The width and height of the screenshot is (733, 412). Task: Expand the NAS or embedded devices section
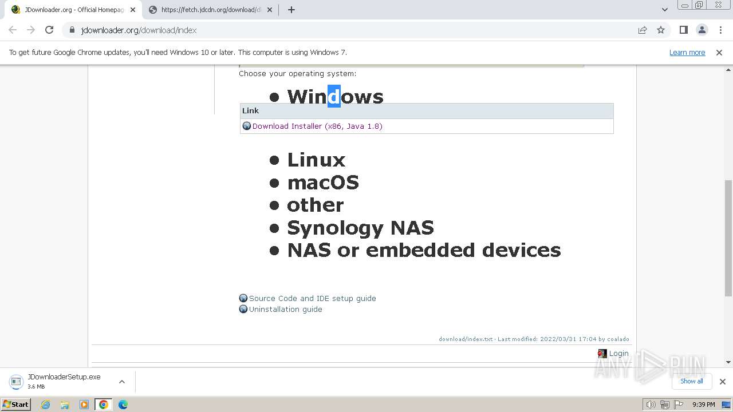tap(424, 250)
